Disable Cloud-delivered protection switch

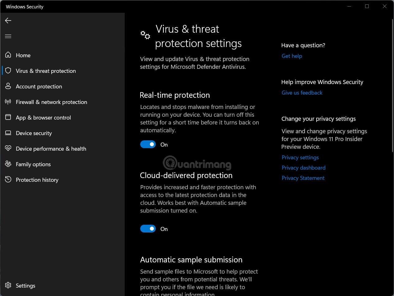click(x=148, y=229)
